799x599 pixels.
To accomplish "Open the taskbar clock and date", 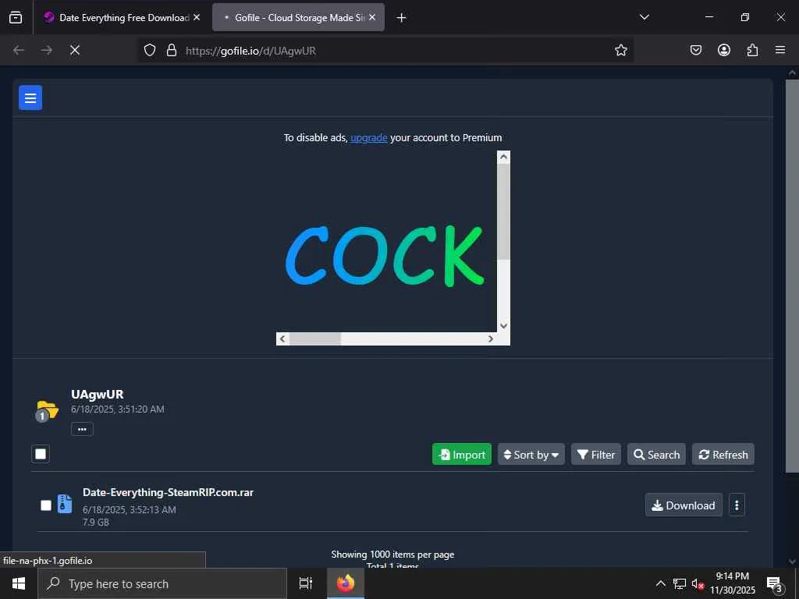I will [733, 583].
